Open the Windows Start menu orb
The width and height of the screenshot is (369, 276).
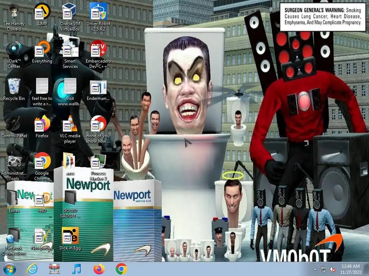(10, 269)
